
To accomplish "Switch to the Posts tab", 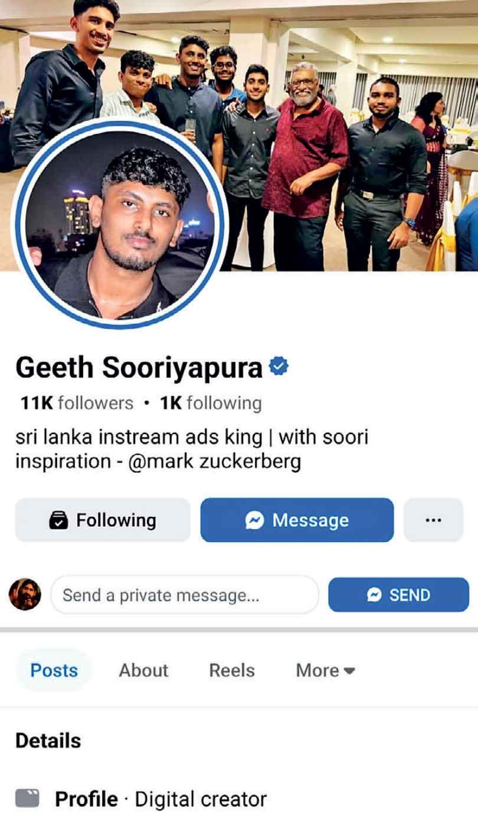I will [x=54, y=670].
